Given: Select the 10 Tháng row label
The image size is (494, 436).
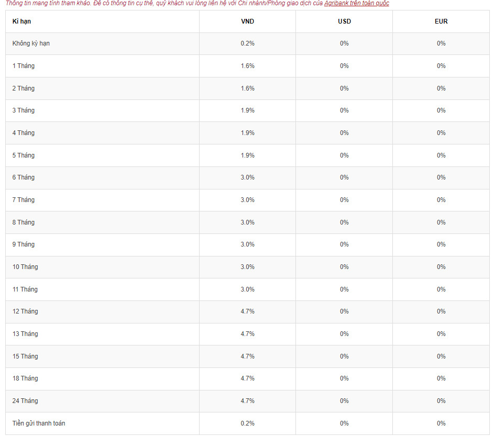Looking at the screenshot, I should click(25, 267).
